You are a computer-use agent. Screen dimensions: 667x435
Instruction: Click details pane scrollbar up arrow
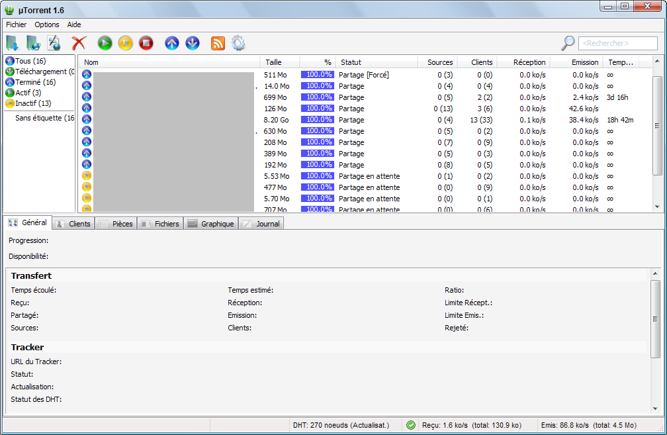(x=655, y=273)
